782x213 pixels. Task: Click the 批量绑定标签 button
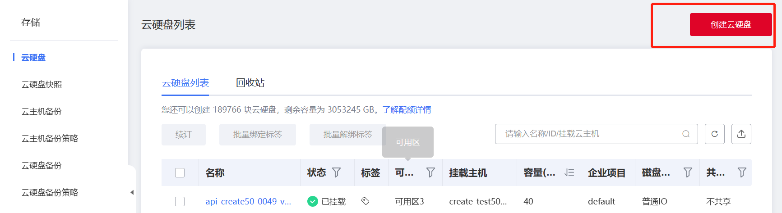click(258, 135)
